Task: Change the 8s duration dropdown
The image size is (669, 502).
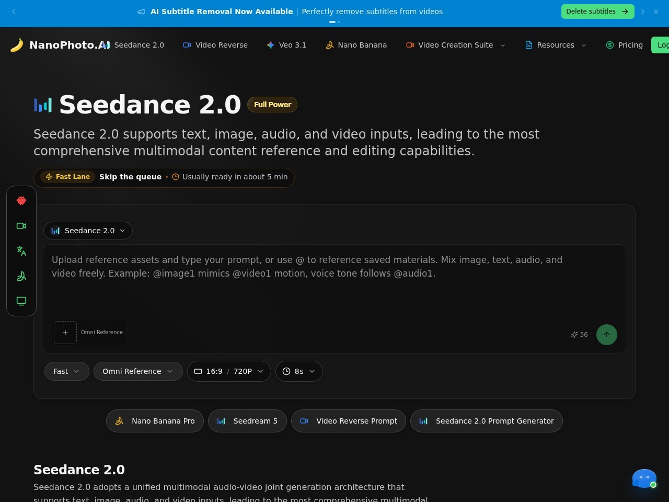Action: coord(299,371)
